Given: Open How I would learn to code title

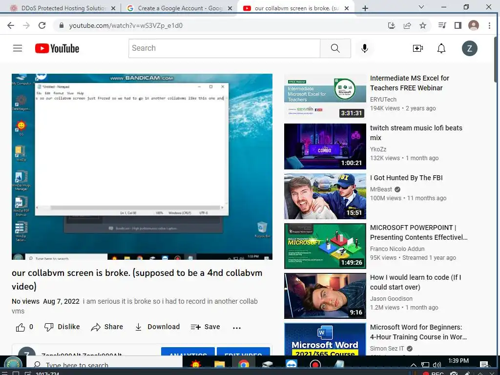Looking at the screenshot, I should (x=416, y=282).
